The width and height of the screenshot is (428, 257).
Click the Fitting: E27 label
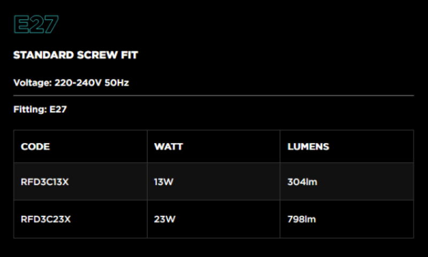point(40,110)
